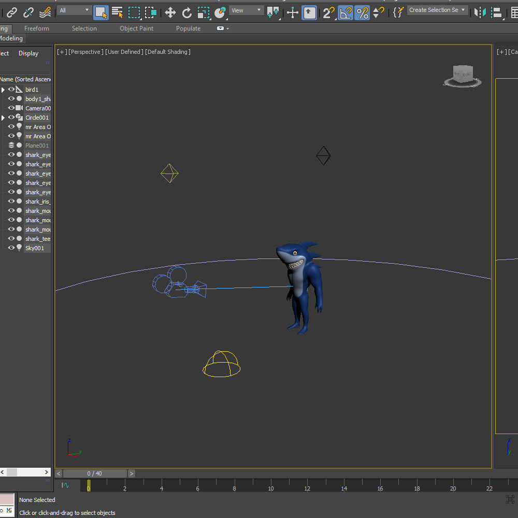Screen dimensions: 518x518
Task: Expand the bird1 hierarchy
Action: [x=3, y=90]
